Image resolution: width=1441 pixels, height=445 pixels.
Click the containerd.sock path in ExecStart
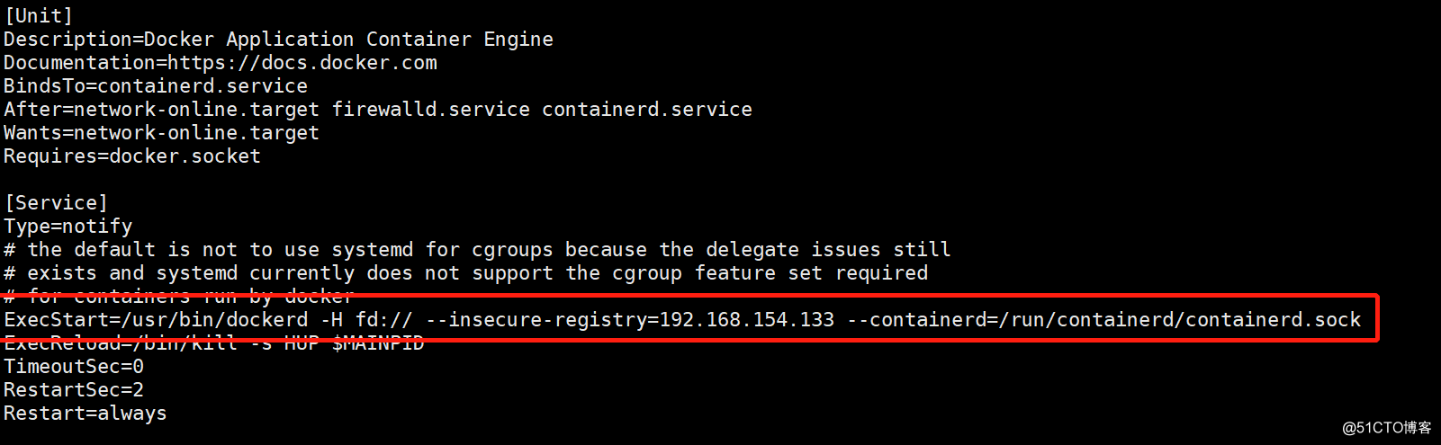pyautogui.click(x=1273, y=319)
